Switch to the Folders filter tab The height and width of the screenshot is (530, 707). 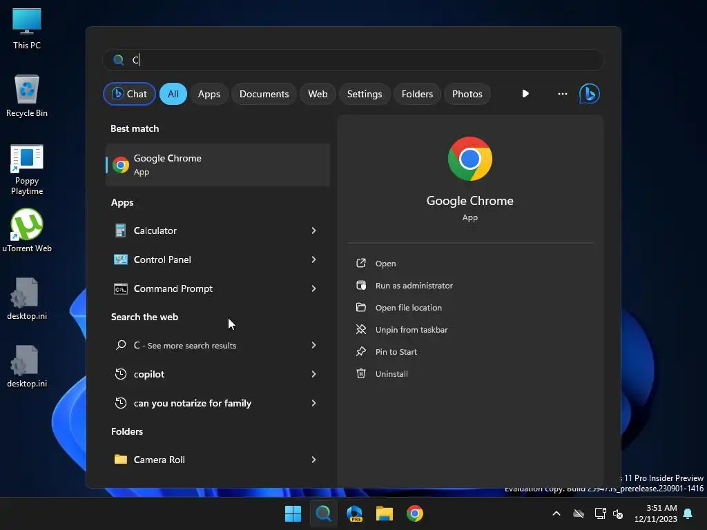[x=417, y=94]
